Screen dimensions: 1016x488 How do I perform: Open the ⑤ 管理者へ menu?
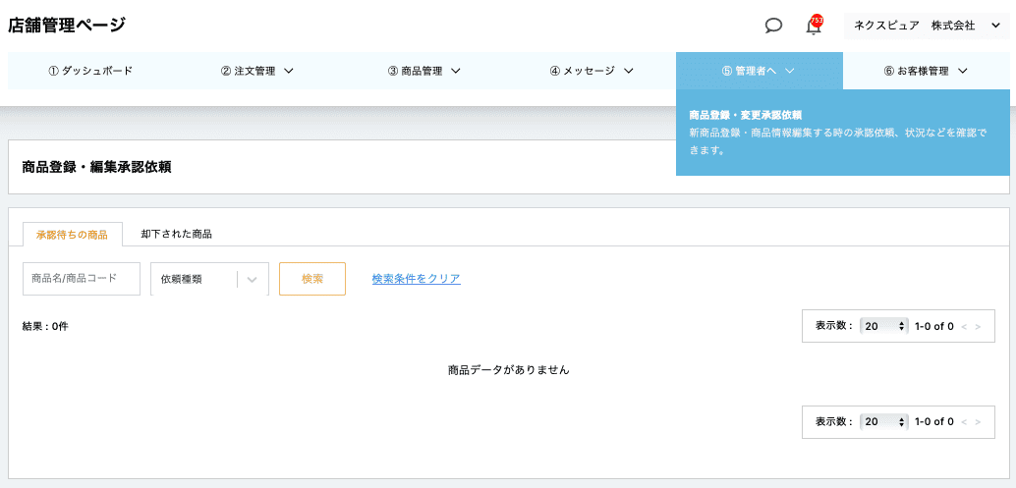pyautogui.click(x=759, y=71)
